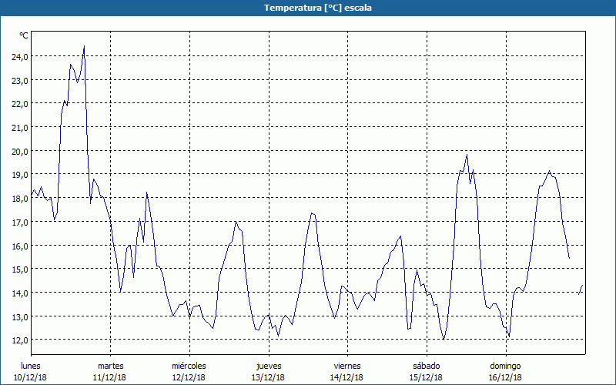Click the 'miércoles' day label
Image resolution: width=616 pixels, height=385 pixels.
[x=189, y=366]
